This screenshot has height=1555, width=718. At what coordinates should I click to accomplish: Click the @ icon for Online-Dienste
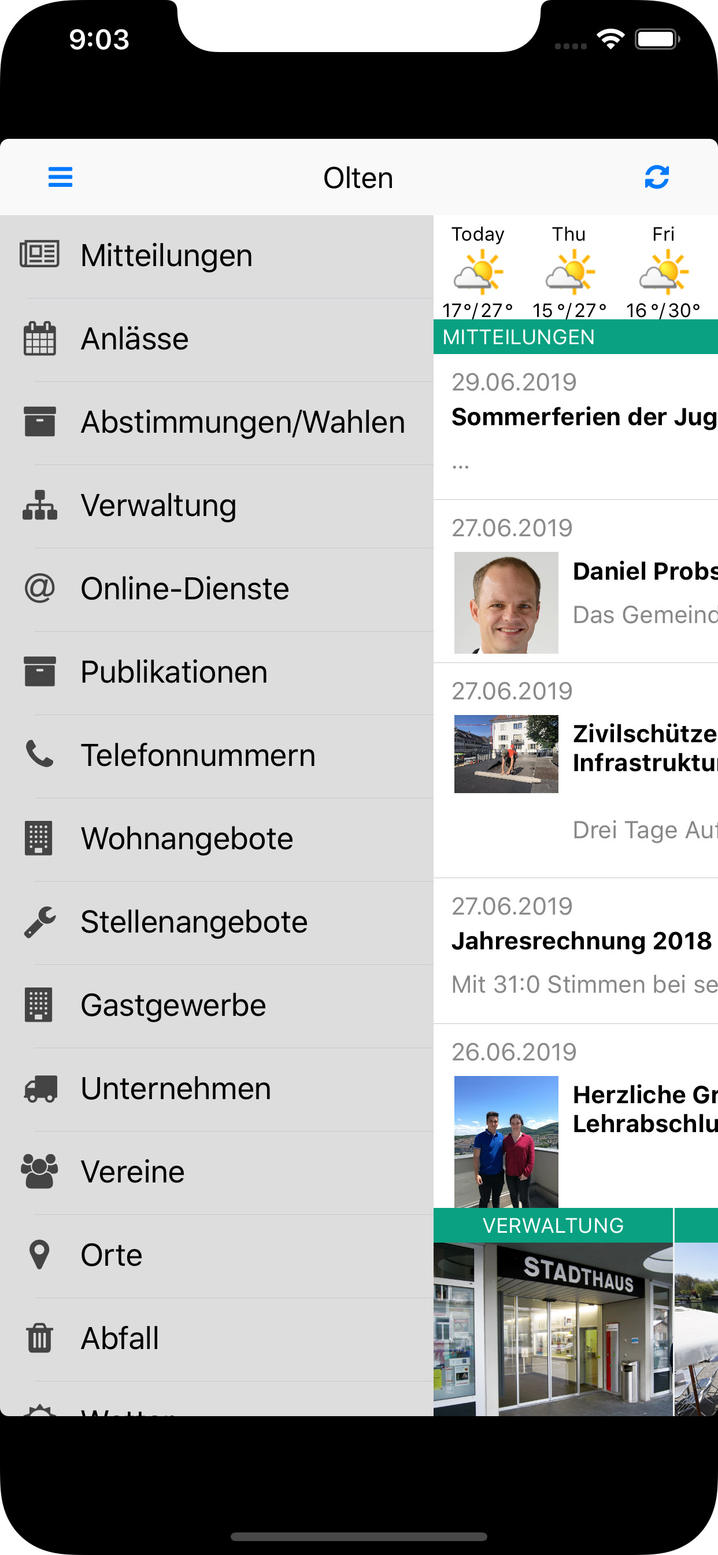pos(40,588)
